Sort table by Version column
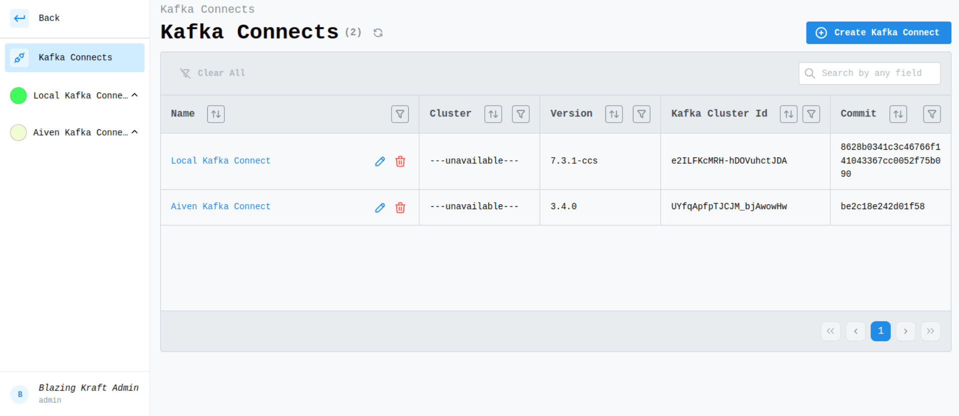This screenshot has height=416, width=959. [x=614, y=114]
